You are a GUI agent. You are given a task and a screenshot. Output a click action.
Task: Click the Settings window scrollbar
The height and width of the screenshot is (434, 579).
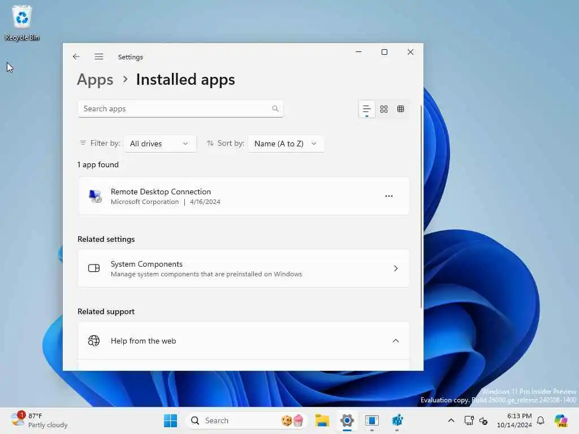421,207
